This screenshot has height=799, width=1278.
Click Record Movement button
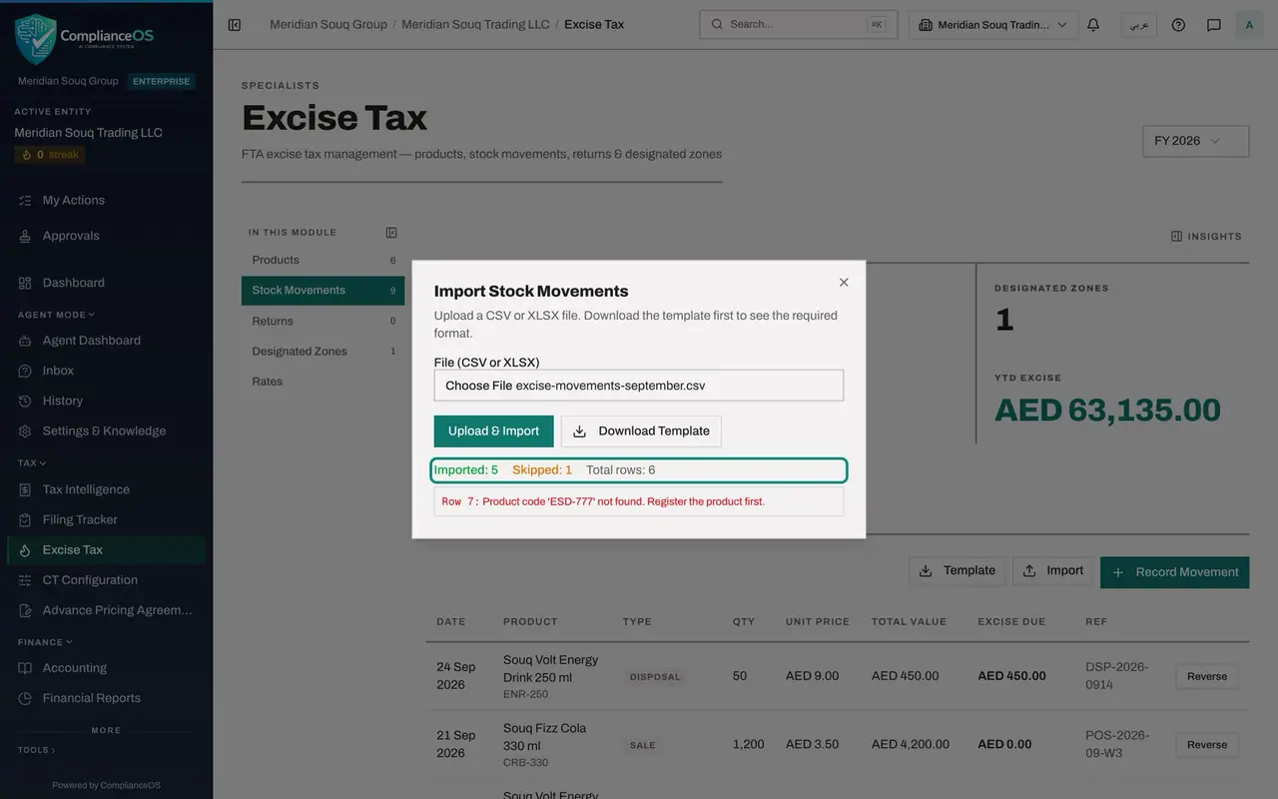point(1174,572)
